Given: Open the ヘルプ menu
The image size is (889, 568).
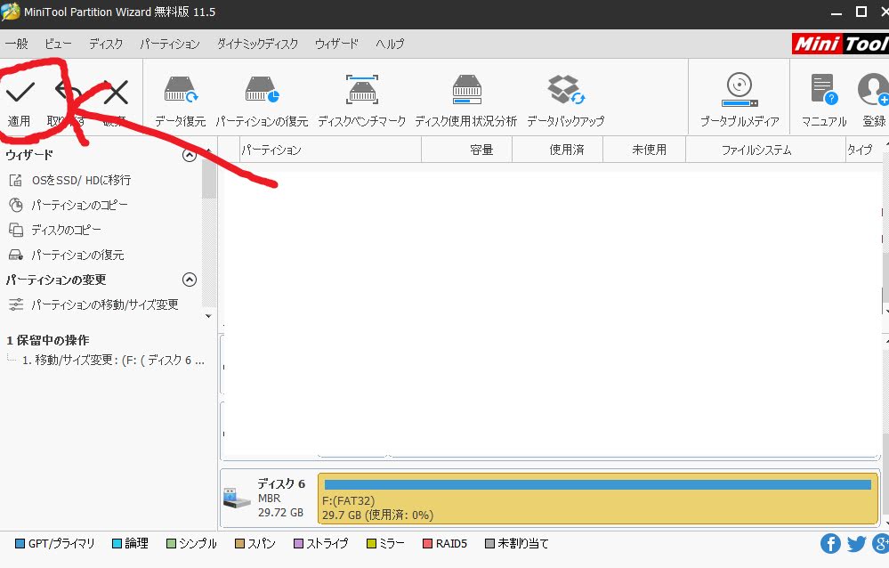Looking at the screenshot, I should click(x=390, y=44).
